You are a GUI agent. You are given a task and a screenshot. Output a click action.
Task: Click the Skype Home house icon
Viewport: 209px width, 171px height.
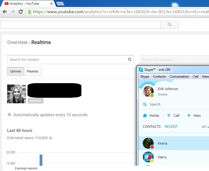tap(145, 115)
